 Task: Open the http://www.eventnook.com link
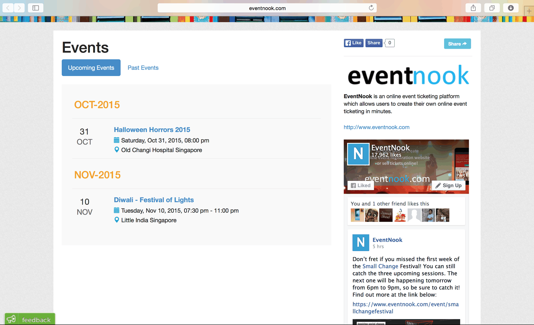(376, 127)
